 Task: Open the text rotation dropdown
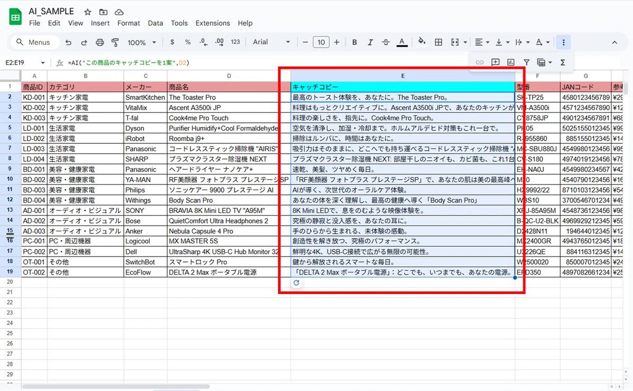(x=543, y=42)
